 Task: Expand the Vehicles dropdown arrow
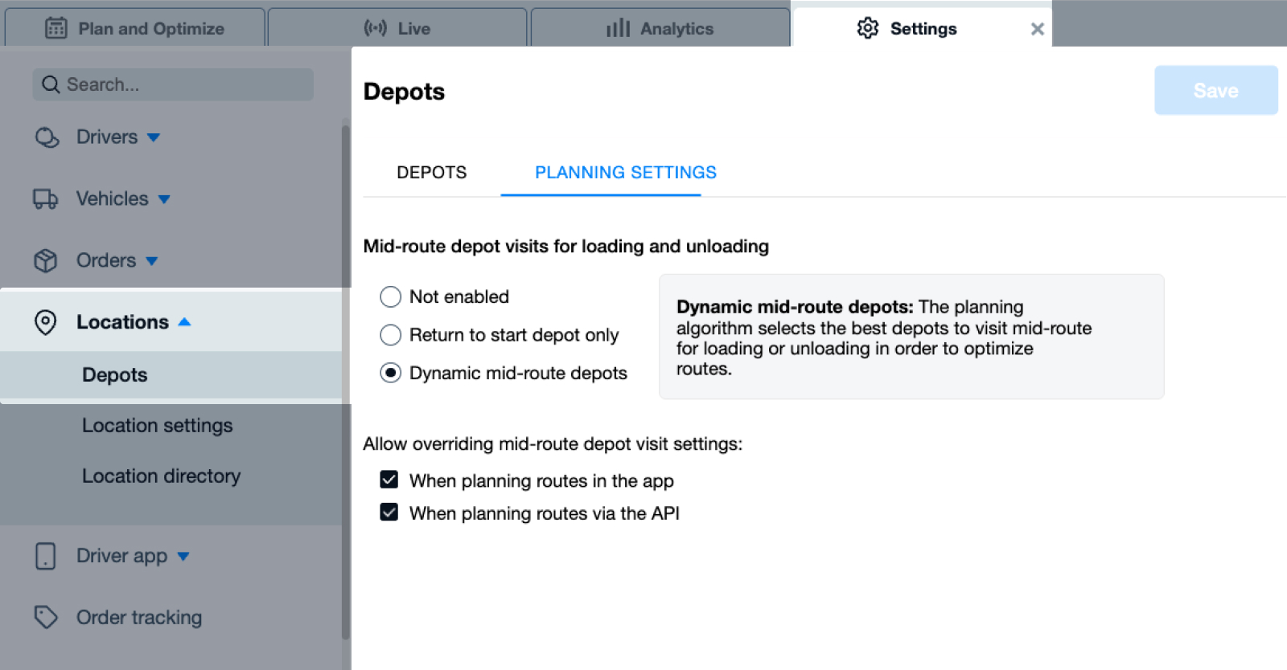164,199
